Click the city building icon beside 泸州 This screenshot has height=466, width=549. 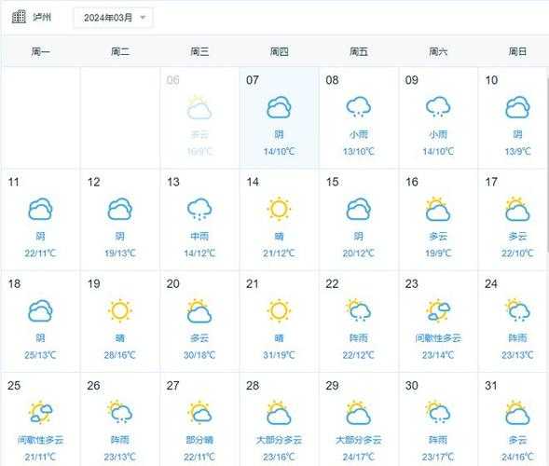pos(19,17)
